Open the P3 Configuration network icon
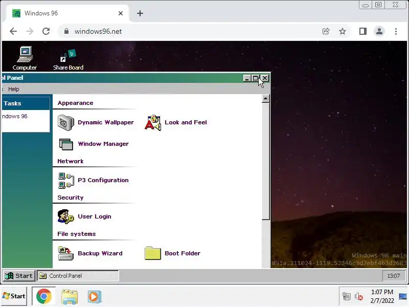 tap(66, 180)
